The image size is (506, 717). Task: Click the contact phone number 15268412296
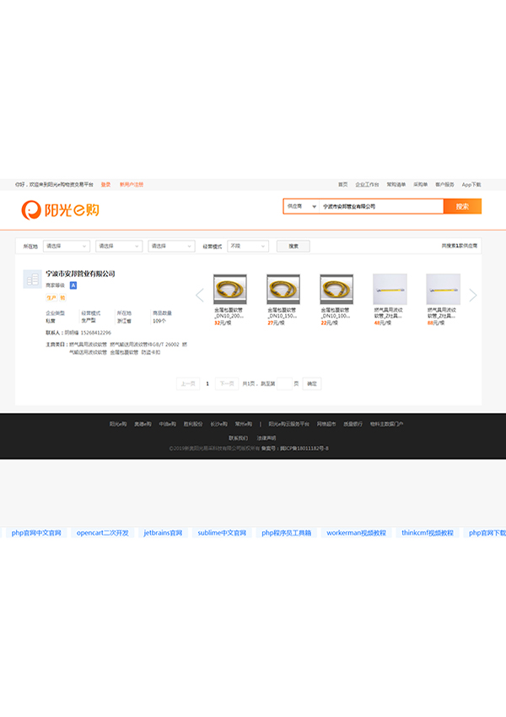pos(95,333)
